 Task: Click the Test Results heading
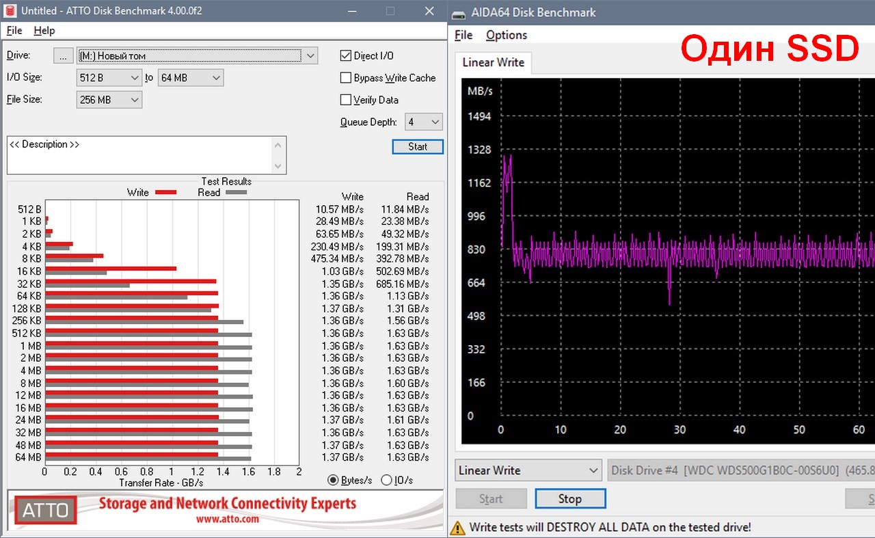pyautogui.click(x=226, y=181)
